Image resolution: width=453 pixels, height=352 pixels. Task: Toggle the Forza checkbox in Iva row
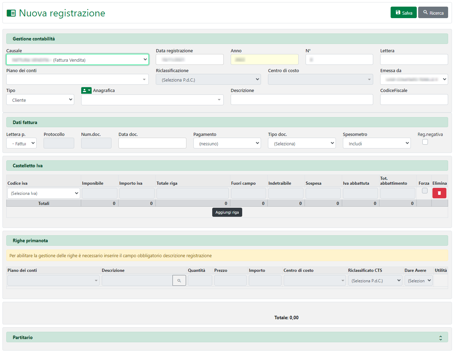424,191
